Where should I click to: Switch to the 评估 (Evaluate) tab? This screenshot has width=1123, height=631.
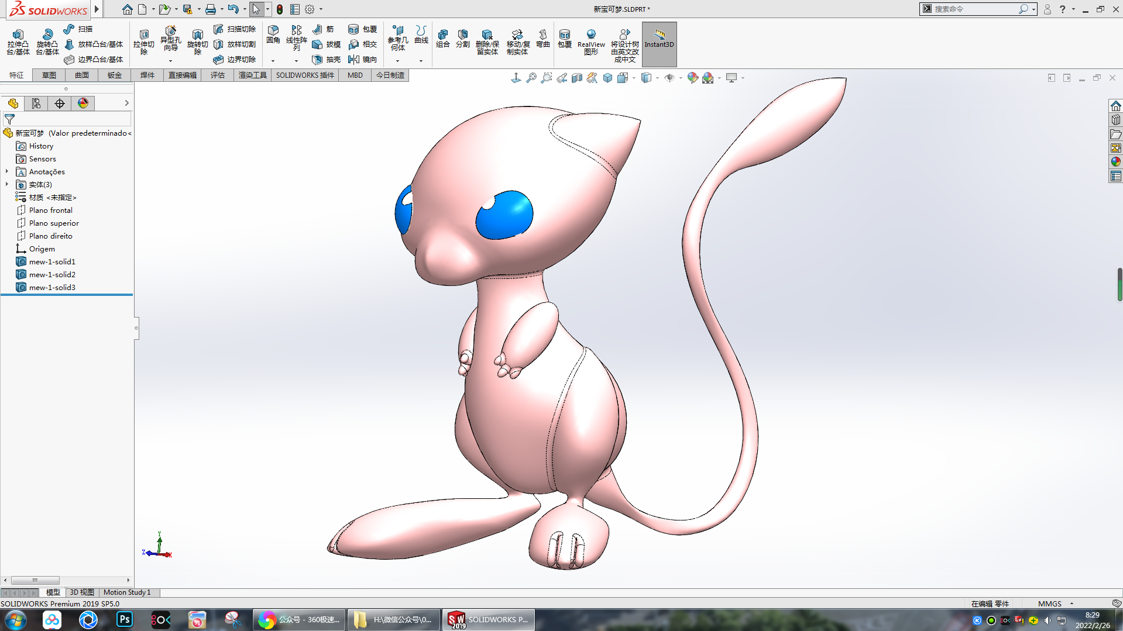218,75
